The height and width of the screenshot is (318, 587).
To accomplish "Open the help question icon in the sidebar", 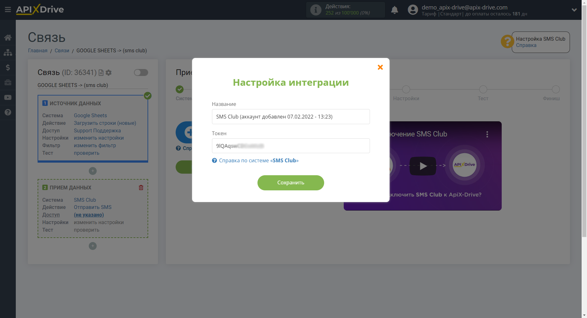I will (8, 112).
